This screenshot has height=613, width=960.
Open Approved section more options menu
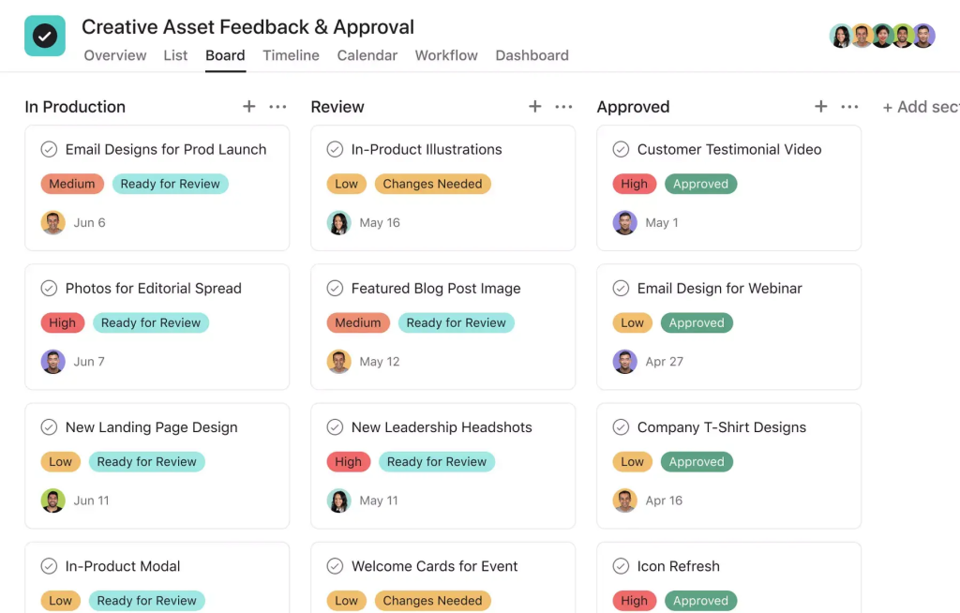point(849,107)
